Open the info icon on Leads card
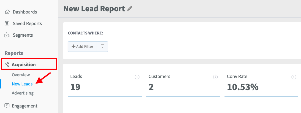This screenshot has width=301, height=113. coord(137,77)
